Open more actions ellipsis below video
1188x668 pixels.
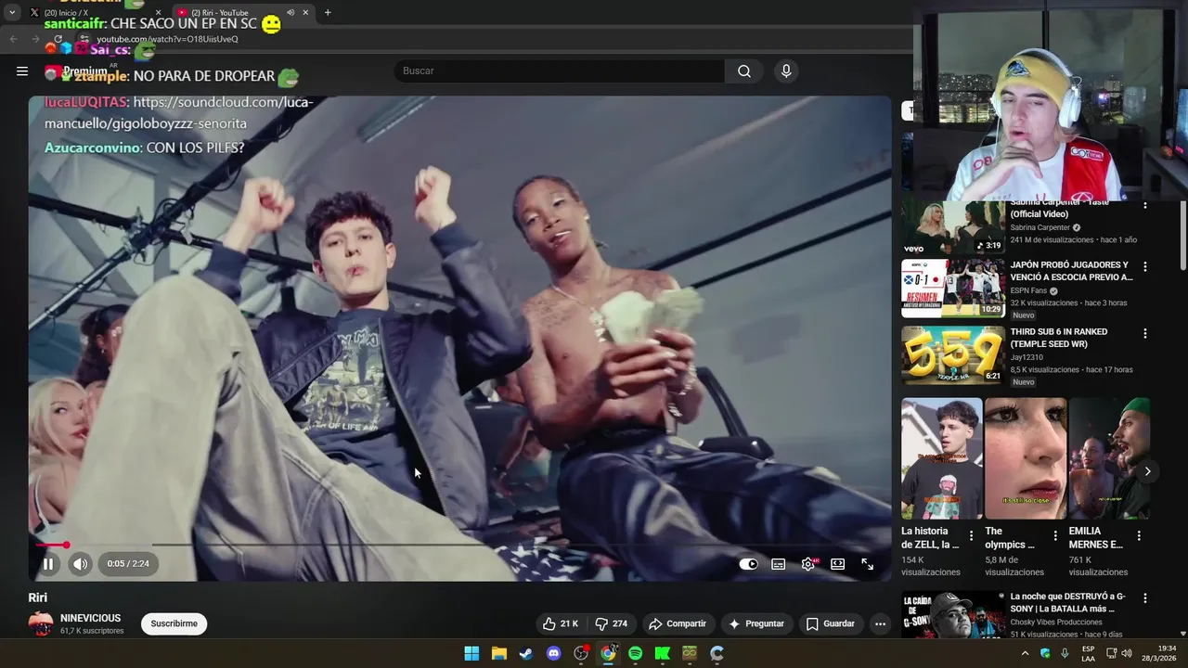[880, 623]
